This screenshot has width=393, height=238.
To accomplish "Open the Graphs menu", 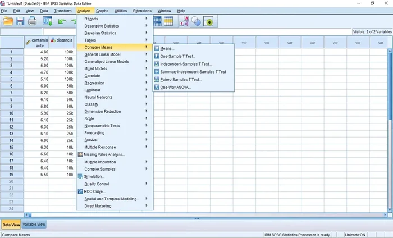I will [x=102, y=11].
